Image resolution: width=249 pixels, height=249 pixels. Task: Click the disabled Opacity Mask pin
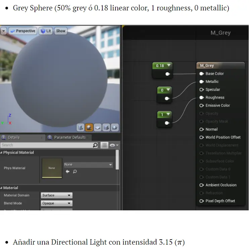[202, 121]
